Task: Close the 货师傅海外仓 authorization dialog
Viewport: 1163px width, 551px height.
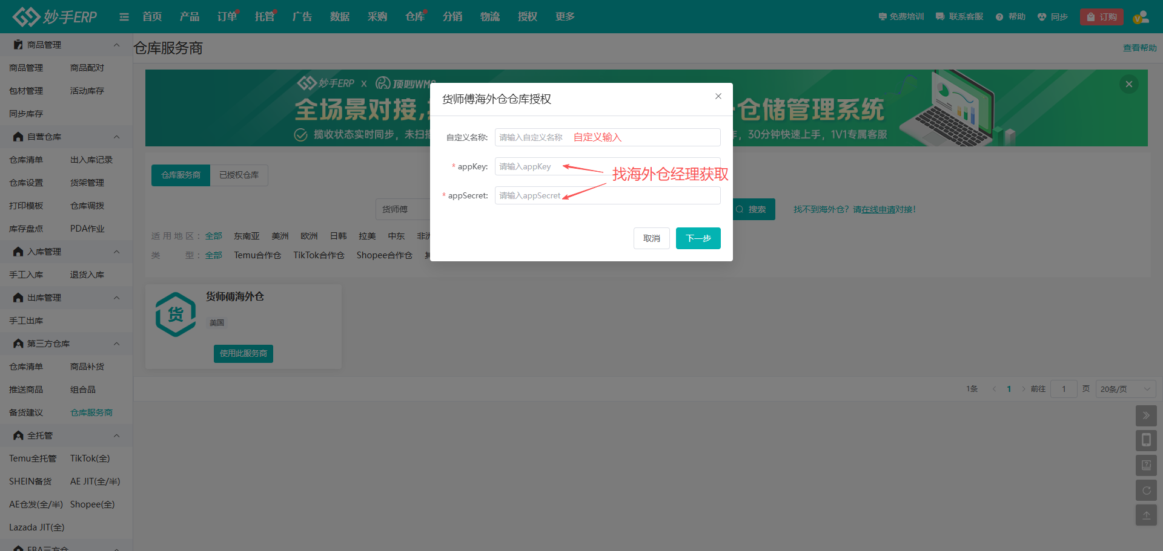Action: pos(718,97)
